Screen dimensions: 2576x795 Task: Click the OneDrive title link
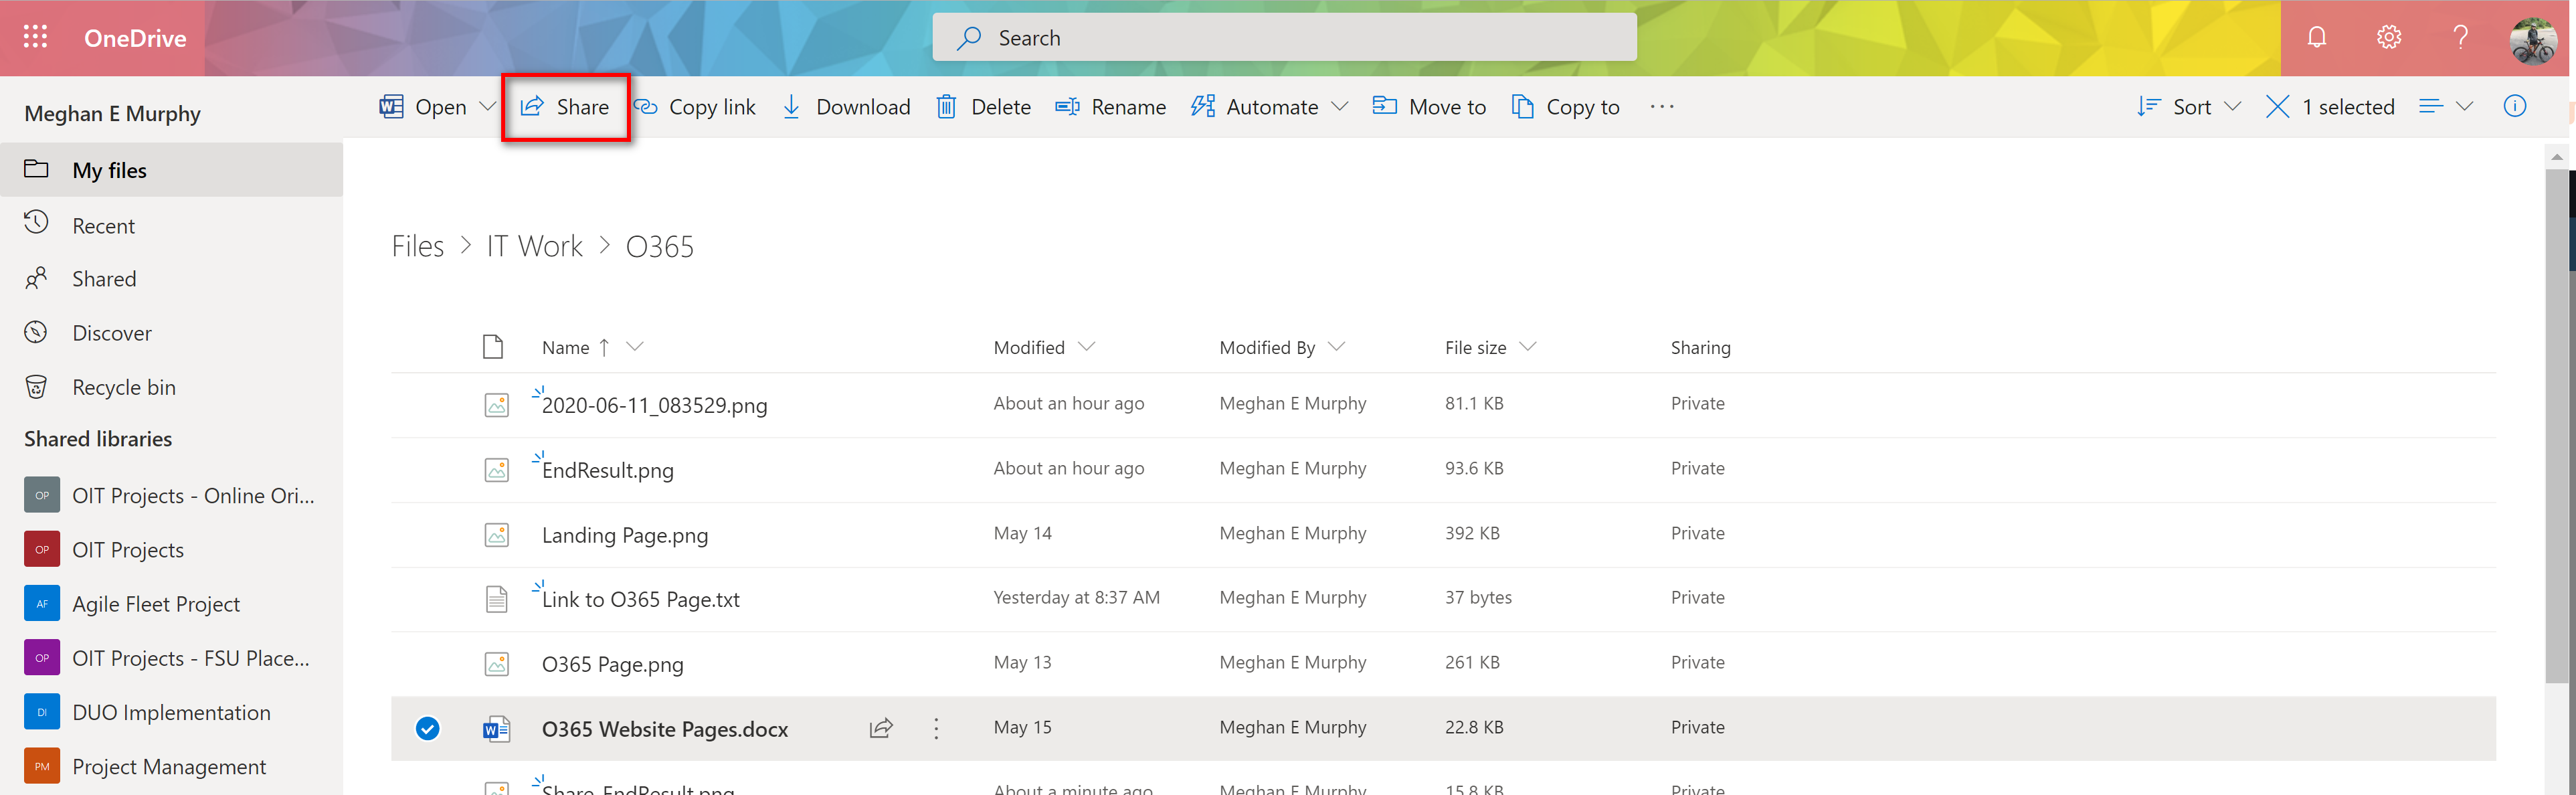tap(135, 38)
